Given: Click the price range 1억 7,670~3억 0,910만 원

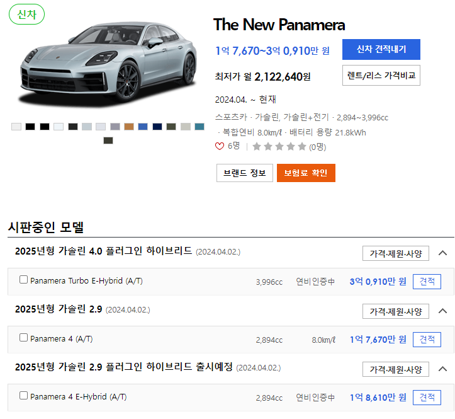Looking at the screenshot, I should click(272, 51).
